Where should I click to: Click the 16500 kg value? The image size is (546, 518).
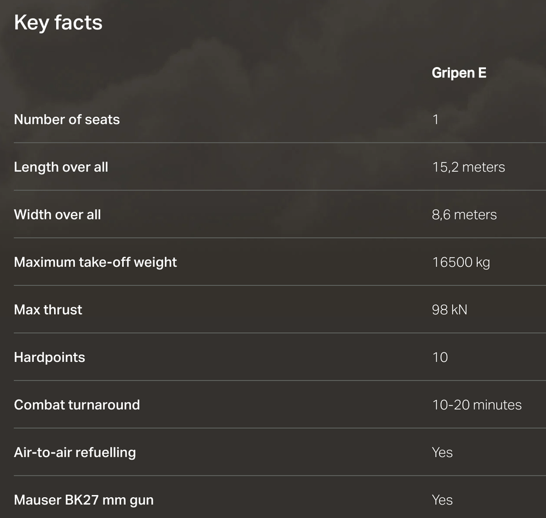pos(461,262)
